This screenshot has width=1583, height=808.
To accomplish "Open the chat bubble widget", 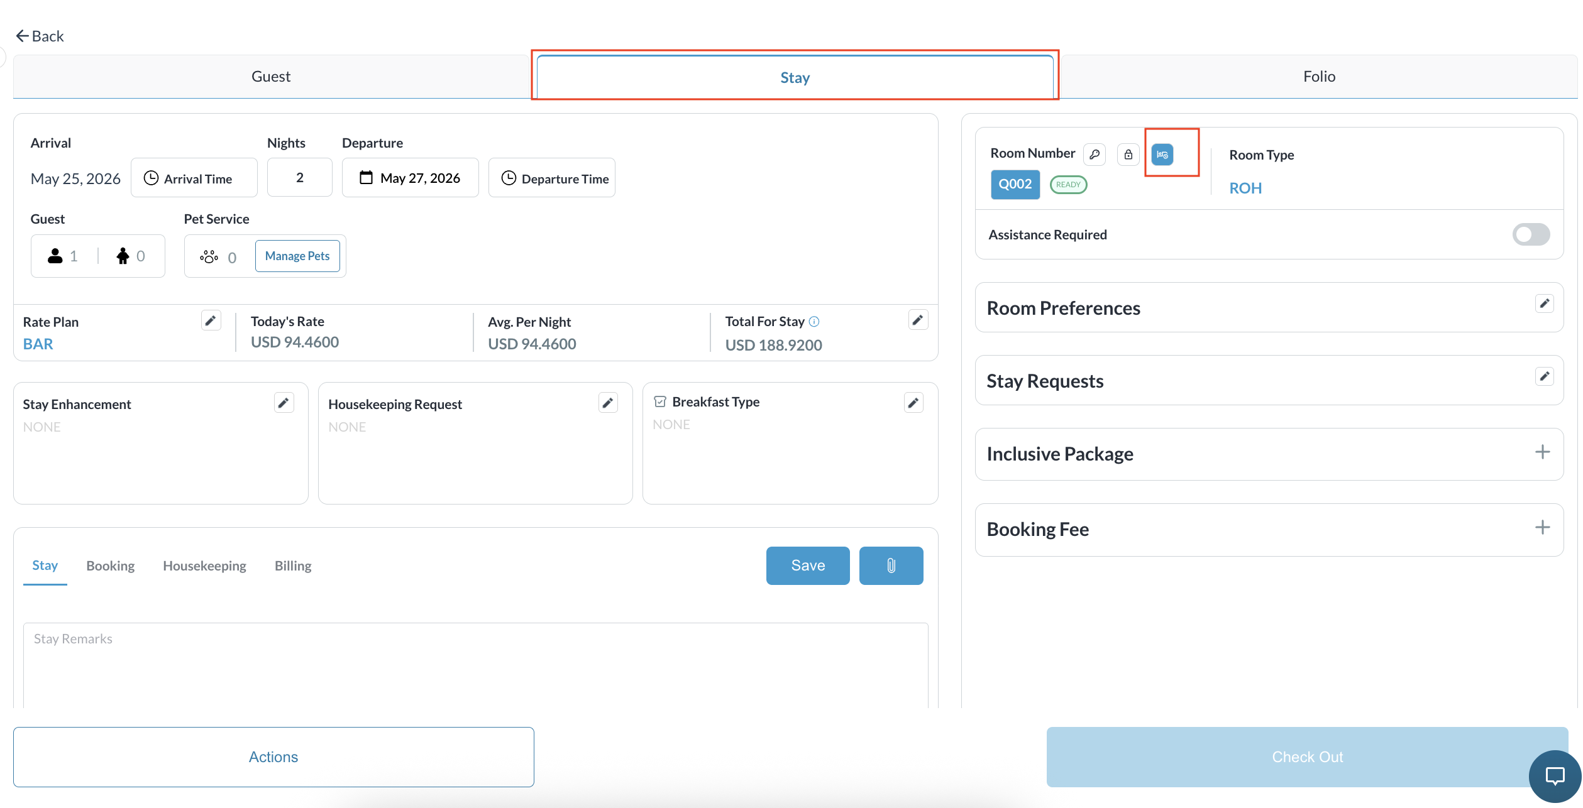I will [x=1555, y=776].
